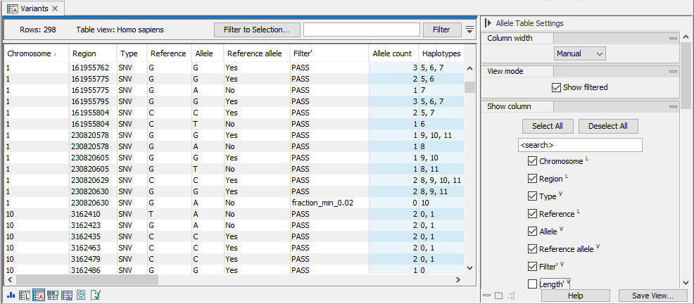Viewport: 694px width, 304px height.
Task: Sort by the Allele column header
Action: 207,53
